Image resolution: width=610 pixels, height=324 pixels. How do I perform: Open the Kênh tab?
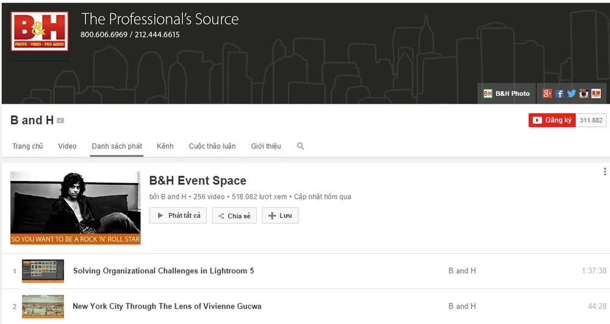(x=165, y=146)
